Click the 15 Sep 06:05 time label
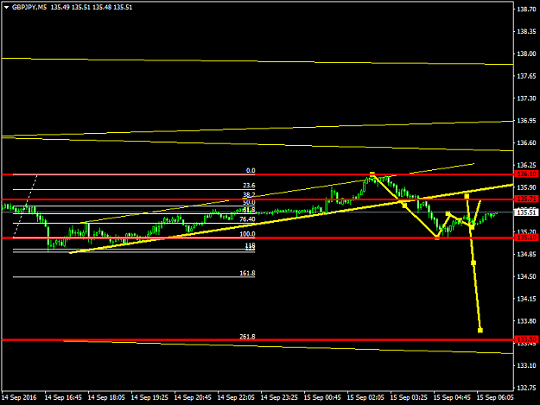The image size is (540, 405). click(x=495, y=397)
